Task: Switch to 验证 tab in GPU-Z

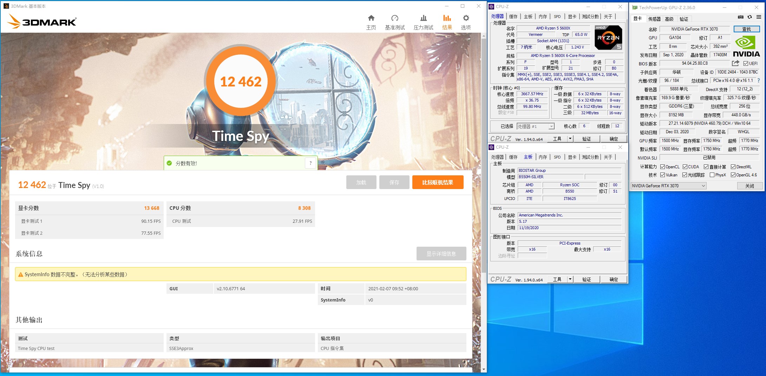Action: [684, 19]
